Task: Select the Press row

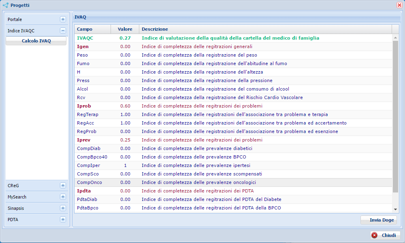Action: [x=233, y=80]
